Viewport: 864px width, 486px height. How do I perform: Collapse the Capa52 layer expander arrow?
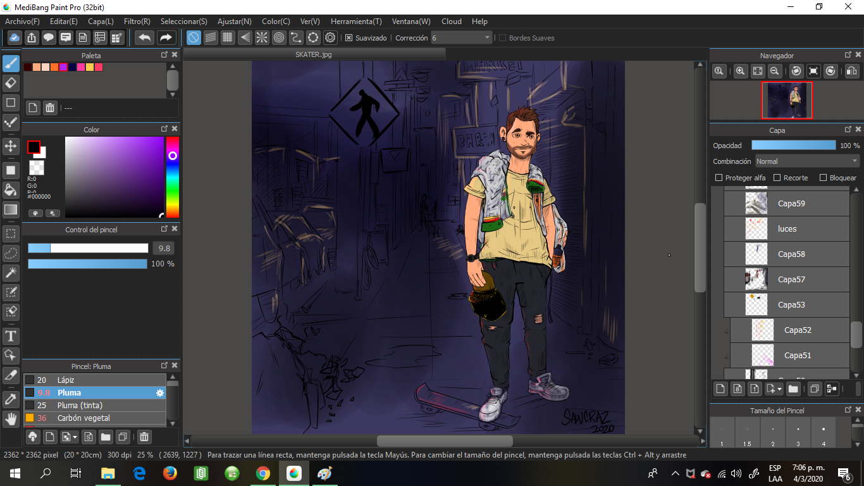click(x=726, y=330)
